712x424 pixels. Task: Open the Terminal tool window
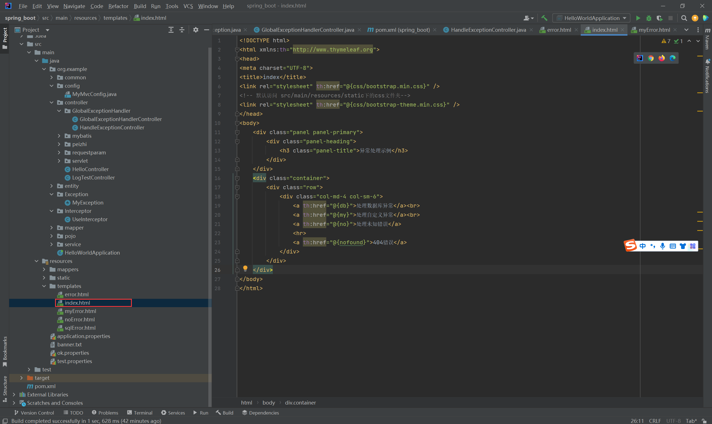coord(140,413)
